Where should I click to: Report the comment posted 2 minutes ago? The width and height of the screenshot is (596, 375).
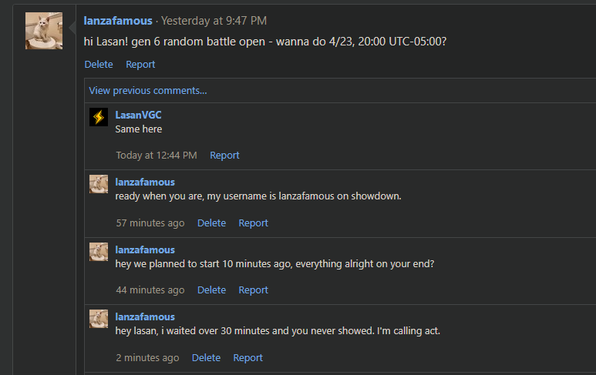[247, 358]
